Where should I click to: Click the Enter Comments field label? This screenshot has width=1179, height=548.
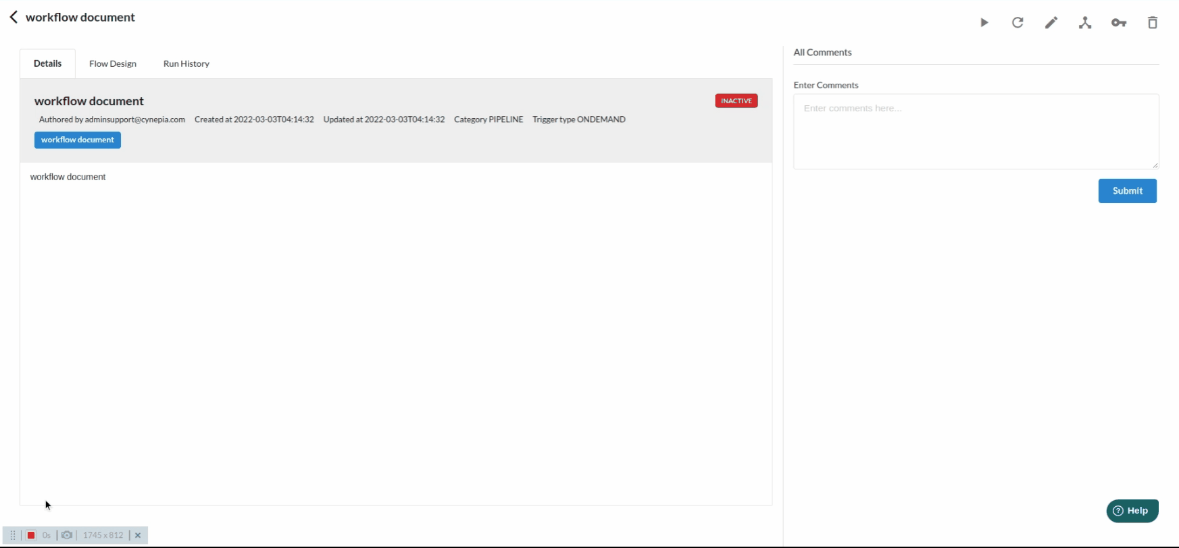(x=826, y=85)
